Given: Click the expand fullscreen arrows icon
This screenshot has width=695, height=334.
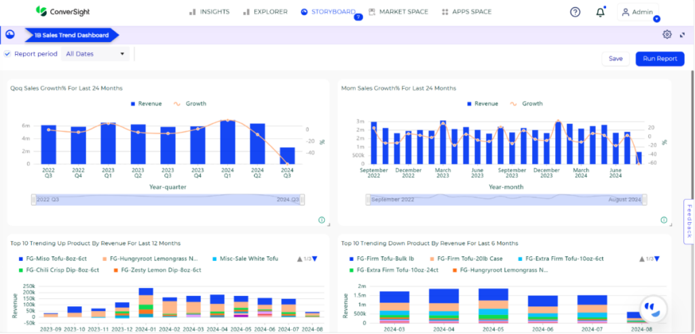Looking at the screenshot, I should click(682, 35).
